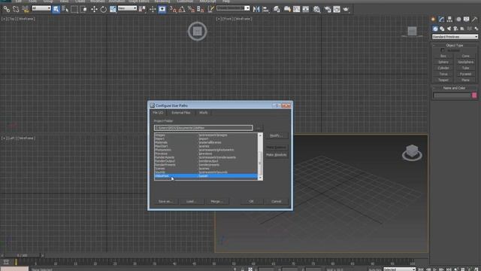Activate the Select Object tool

tap(56, 9)
